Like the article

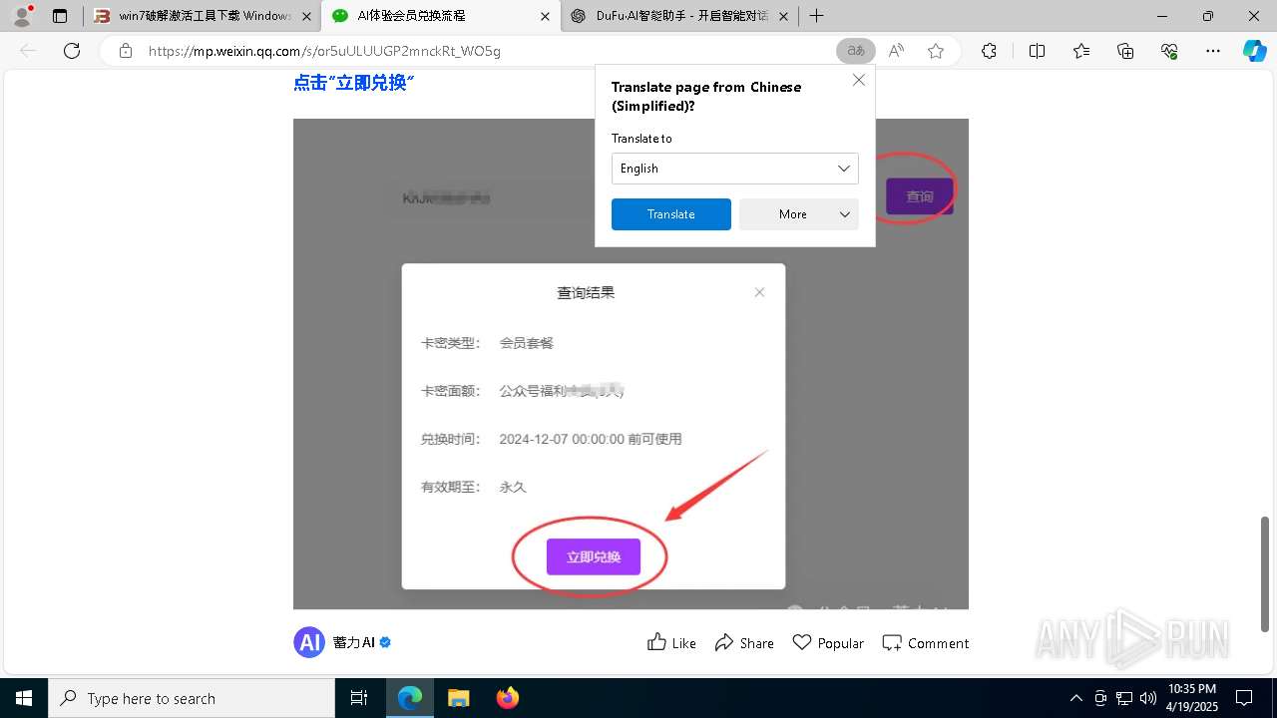click(x=671, y=642)
